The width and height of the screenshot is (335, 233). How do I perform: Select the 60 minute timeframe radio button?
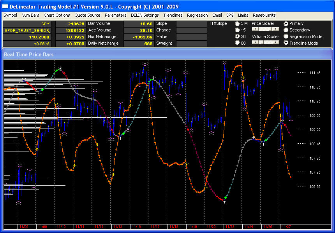point(237,43)
